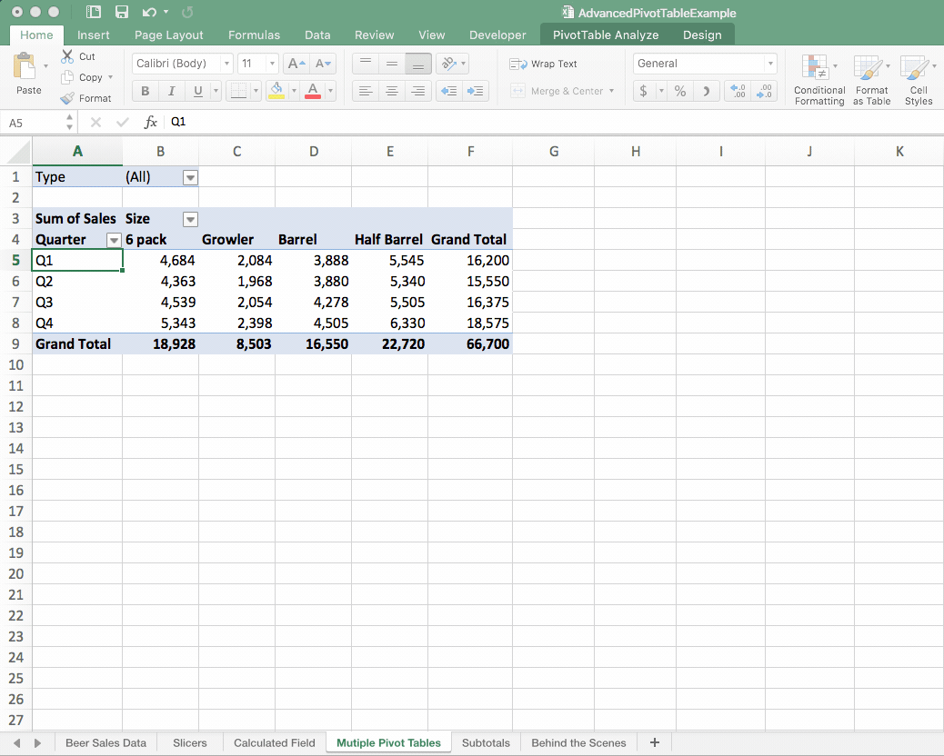This screenshot has width=944, height=756.
Task: Open the Type (All) filter dropdown
Action: [x=190, y=177]
